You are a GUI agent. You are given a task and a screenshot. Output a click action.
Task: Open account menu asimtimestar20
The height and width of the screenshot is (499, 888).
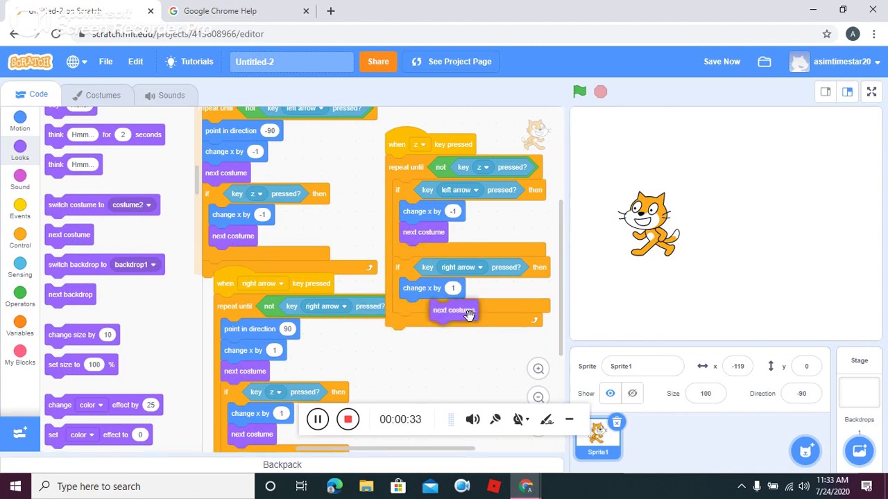[x=835, y=62]
